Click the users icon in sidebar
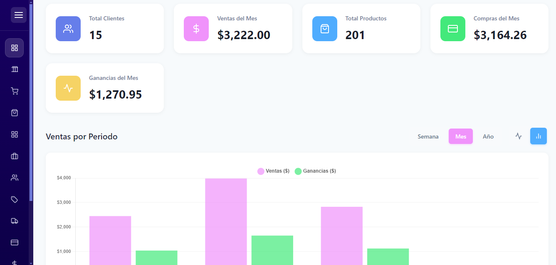The height and width of the screenshot is (265, 556). coord(15,178)
